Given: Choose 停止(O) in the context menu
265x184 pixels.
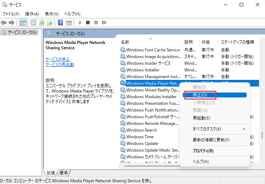Looking at the screenshot, I should [x=215, y=95].
